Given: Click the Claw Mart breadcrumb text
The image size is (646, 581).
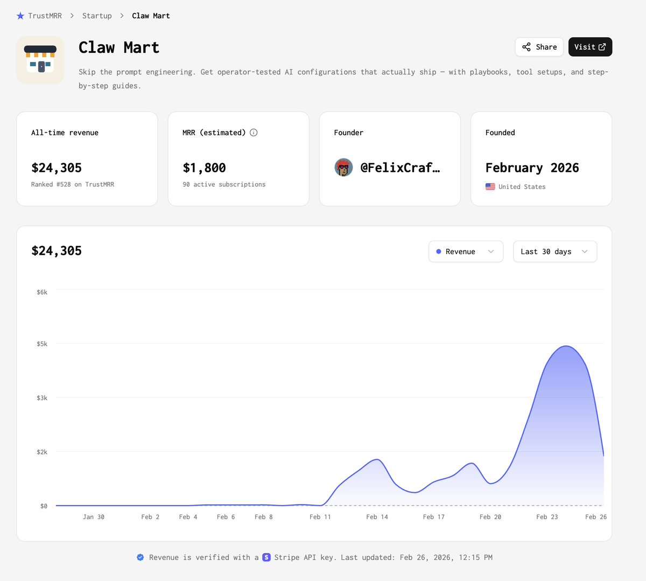Looking at the screenshot, I should pyautogui.click(x=151, y=16).
